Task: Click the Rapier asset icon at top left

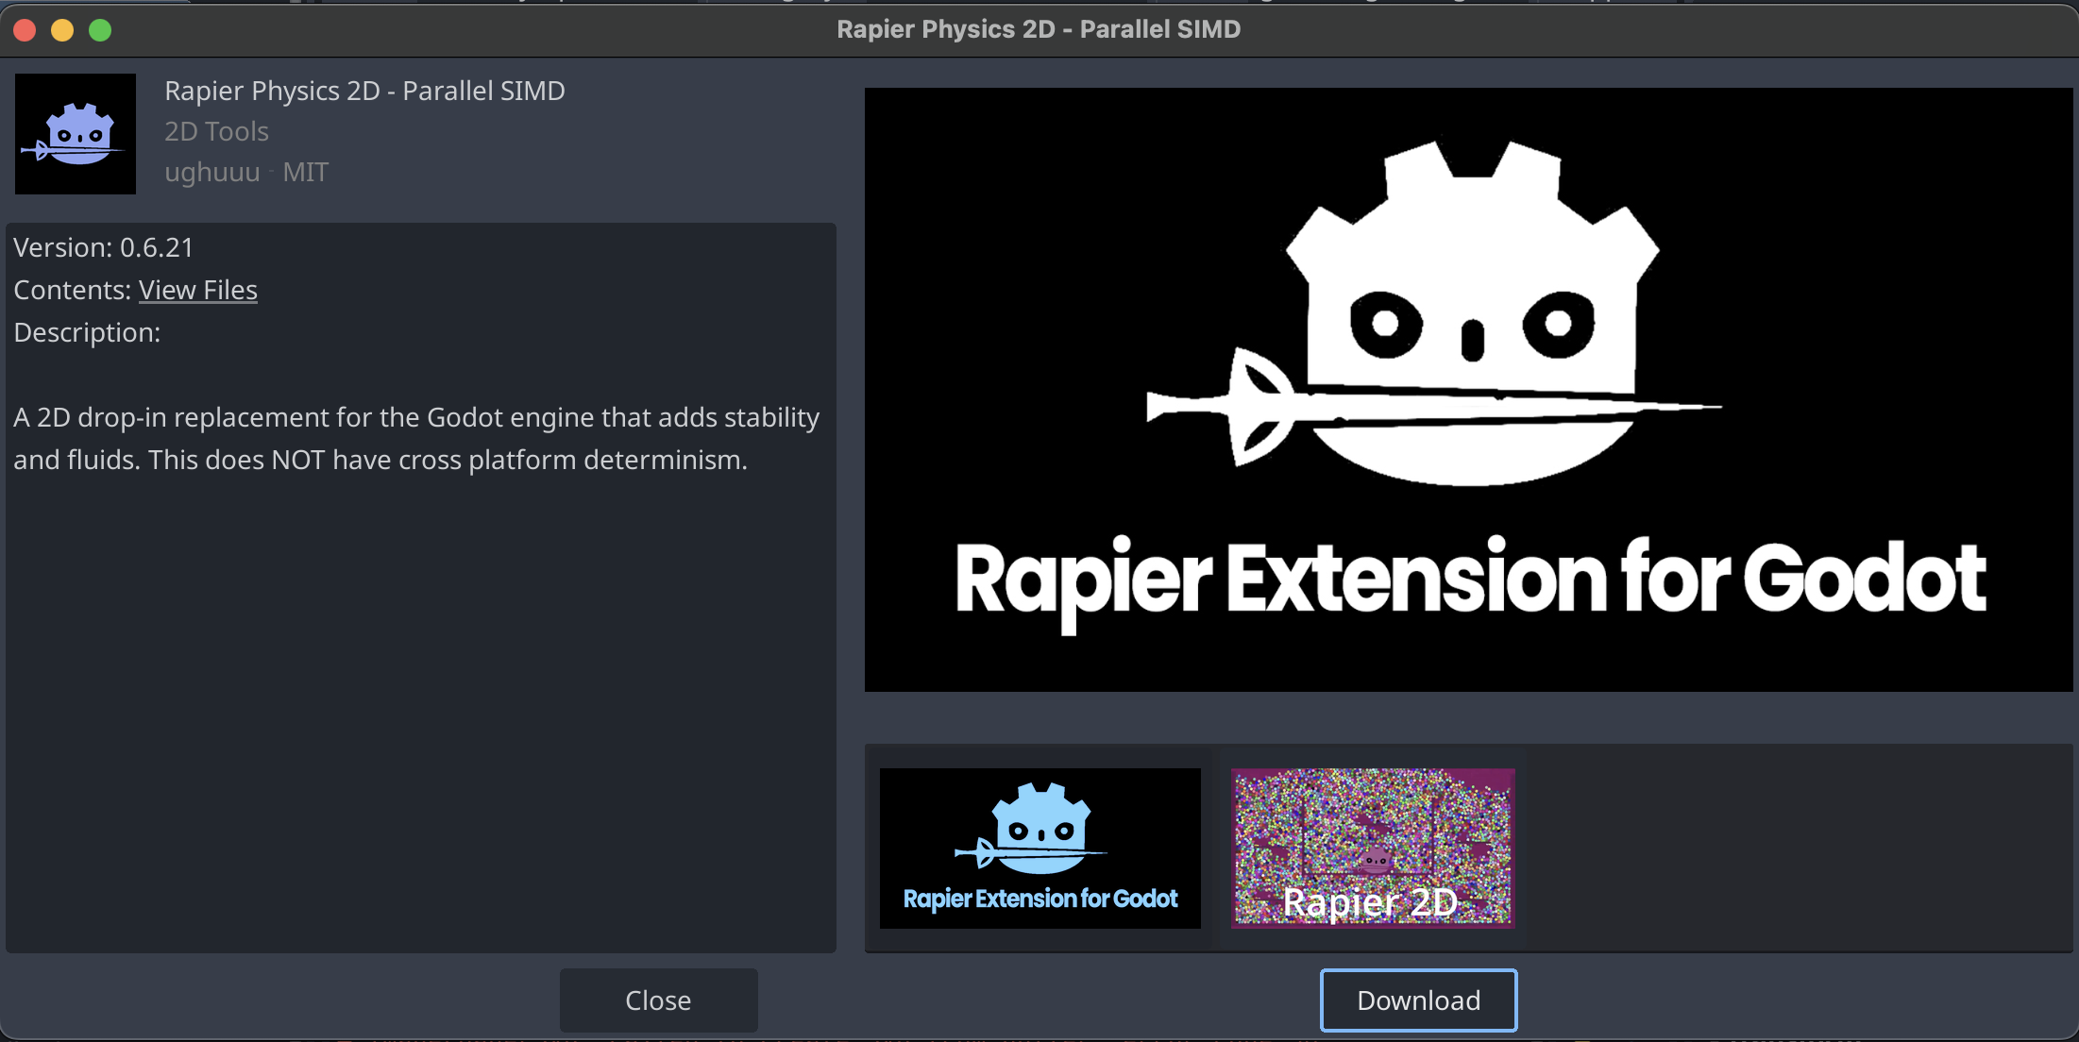Action: (x=76, y=134)
